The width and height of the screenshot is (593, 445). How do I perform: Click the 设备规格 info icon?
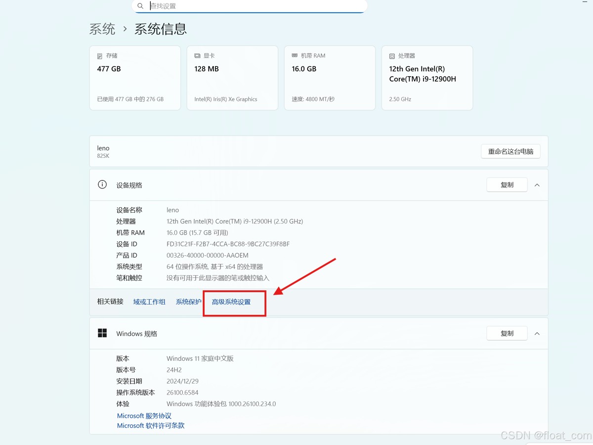point(102,184)
